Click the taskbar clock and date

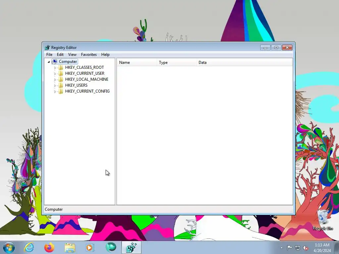[x=322, y=248]
